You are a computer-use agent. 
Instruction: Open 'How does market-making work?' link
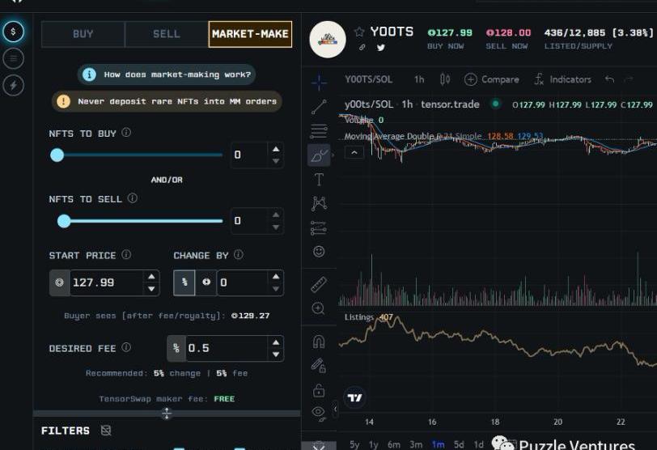point(167,74)
